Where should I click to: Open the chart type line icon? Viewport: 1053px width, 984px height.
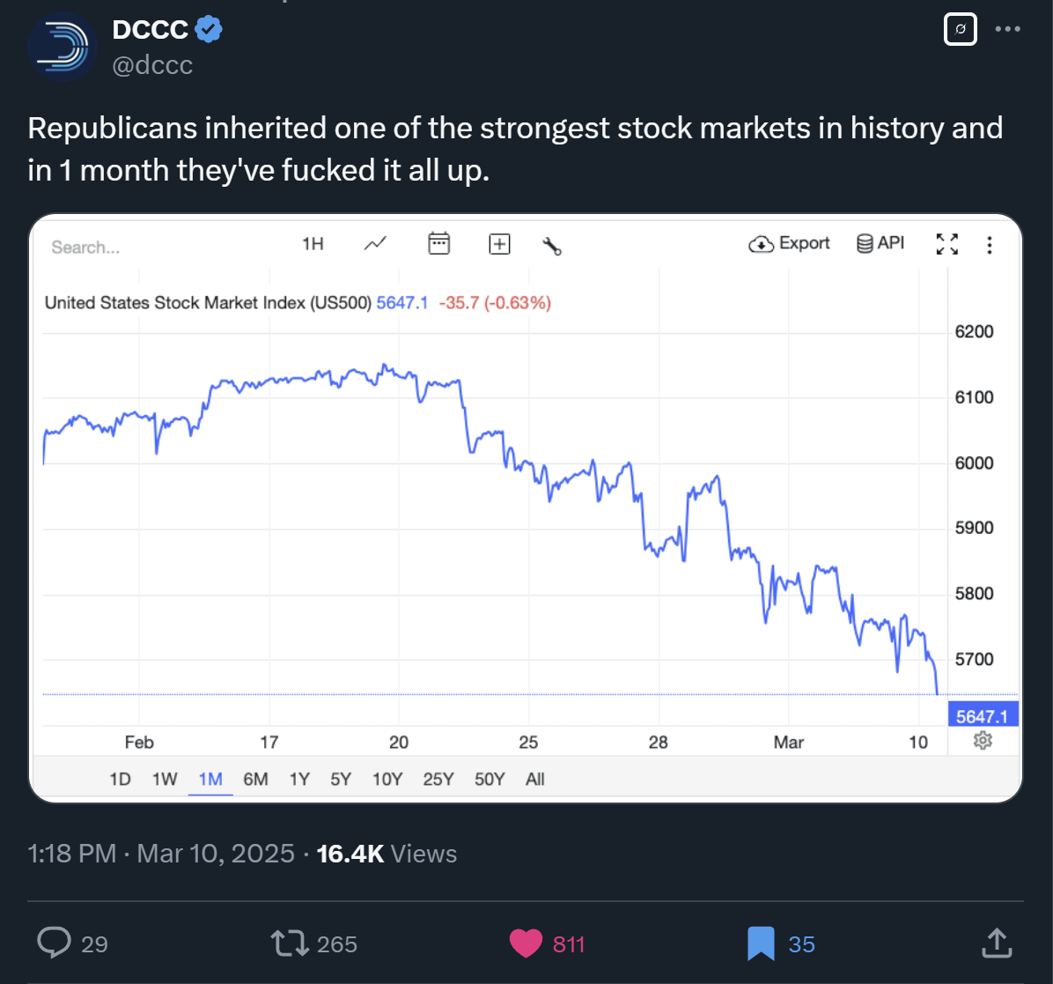[x=375, y=243]
